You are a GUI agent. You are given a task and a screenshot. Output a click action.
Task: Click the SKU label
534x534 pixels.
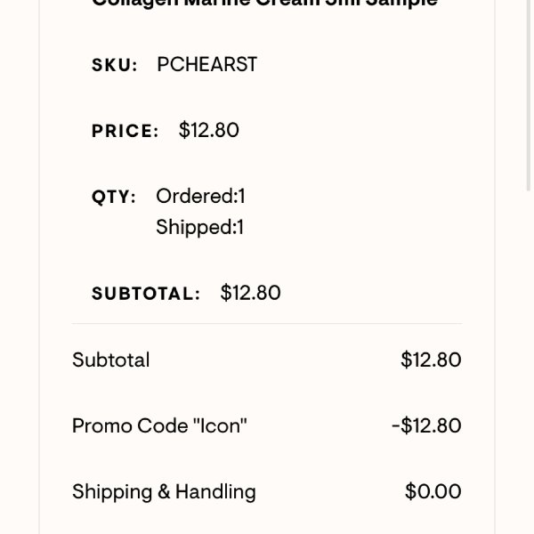point(115,65)
